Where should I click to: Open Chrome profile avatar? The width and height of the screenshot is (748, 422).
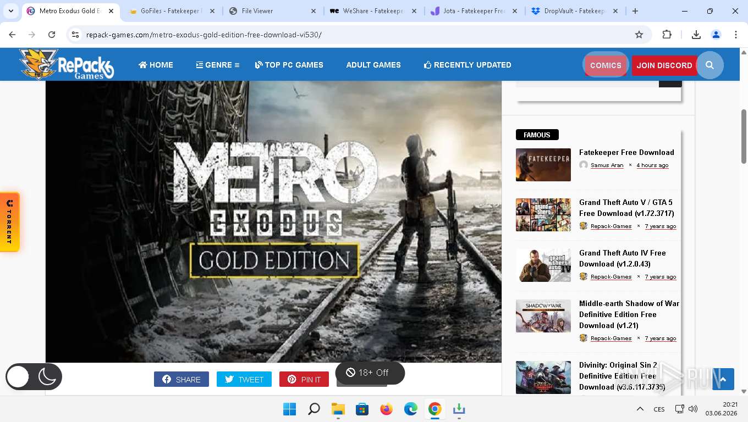point(716,35)
